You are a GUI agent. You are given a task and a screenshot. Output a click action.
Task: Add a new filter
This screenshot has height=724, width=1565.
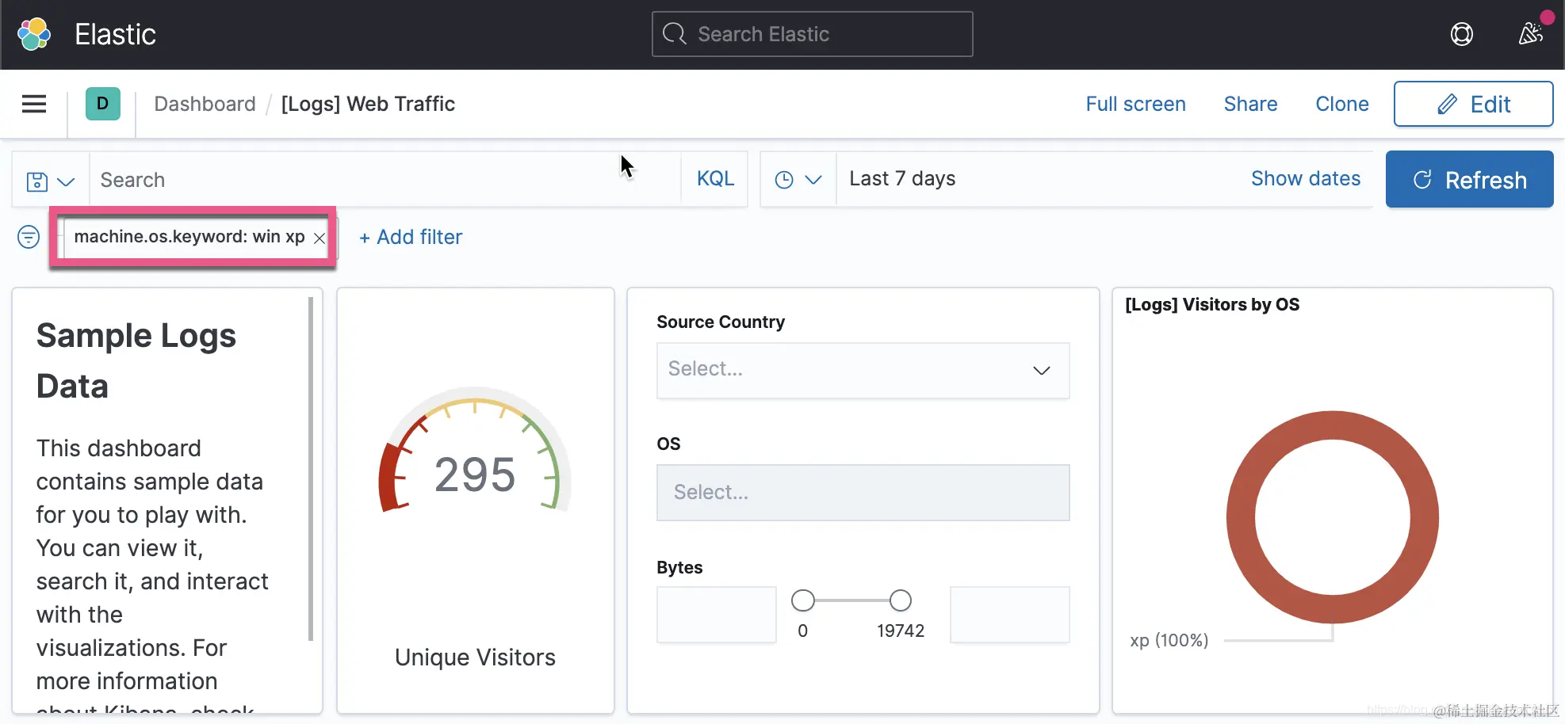(410, 237)
